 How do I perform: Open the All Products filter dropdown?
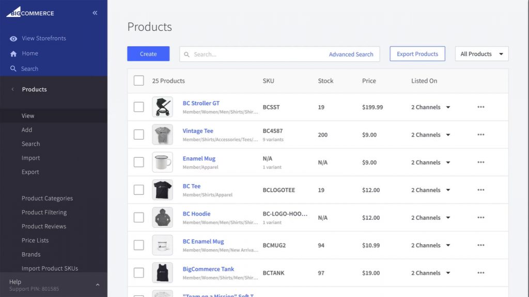[x=481, y=54]
